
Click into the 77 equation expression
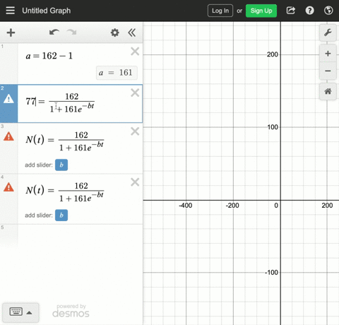[60, 102]
